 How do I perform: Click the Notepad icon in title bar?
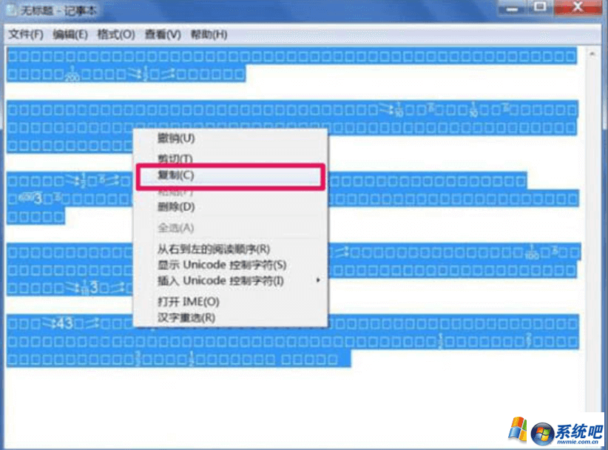tap(11, 10)
